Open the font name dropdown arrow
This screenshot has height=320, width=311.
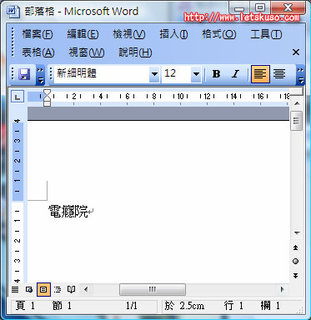click(154, 74)
